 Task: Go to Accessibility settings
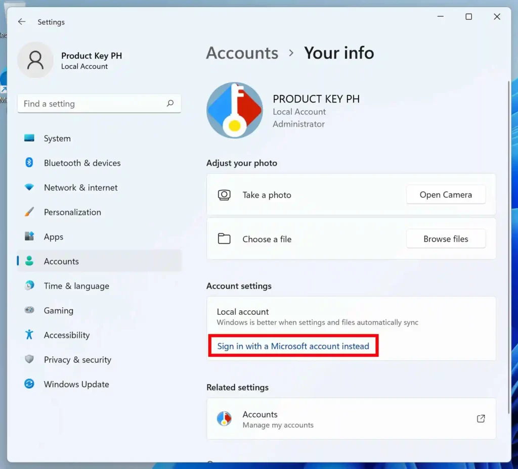tap(99, 335)
